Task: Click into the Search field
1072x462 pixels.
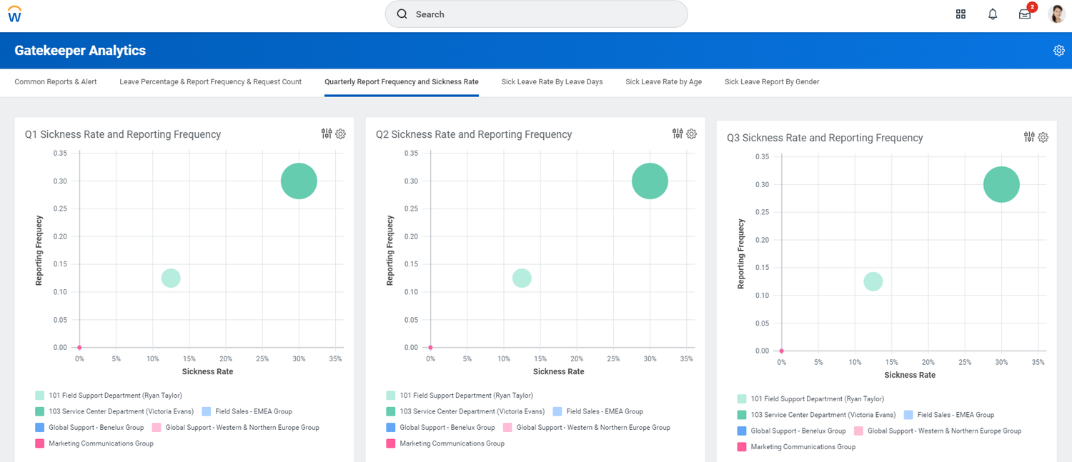Action: [x=536, y=14]
